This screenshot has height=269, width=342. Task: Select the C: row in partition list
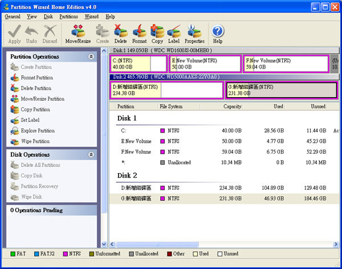click(224, 131)
